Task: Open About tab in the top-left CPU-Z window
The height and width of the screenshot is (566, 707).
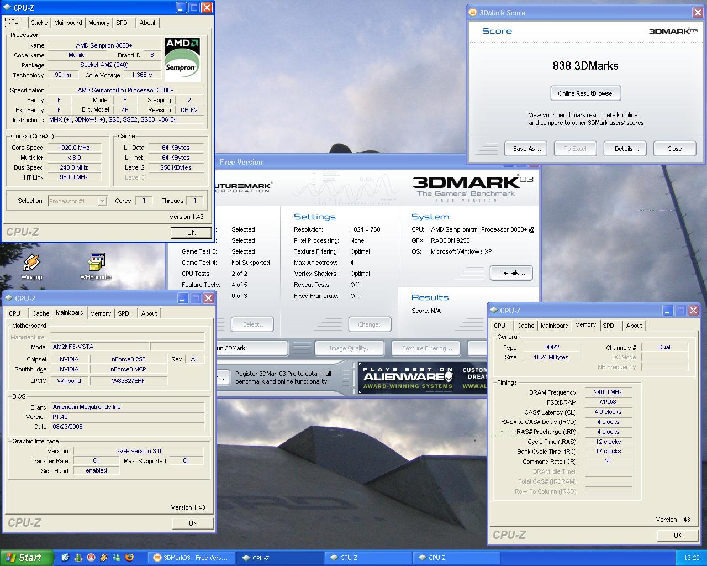Action: pyautogui.click(x=147, y=23)
